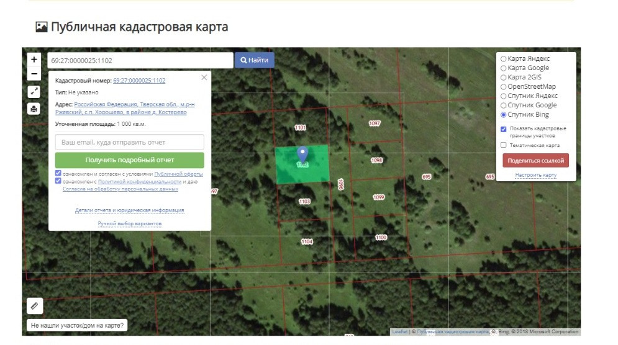Zoom out the map with minus button
The width and height of the screenshot is (618, 345).
coord(34,74)
